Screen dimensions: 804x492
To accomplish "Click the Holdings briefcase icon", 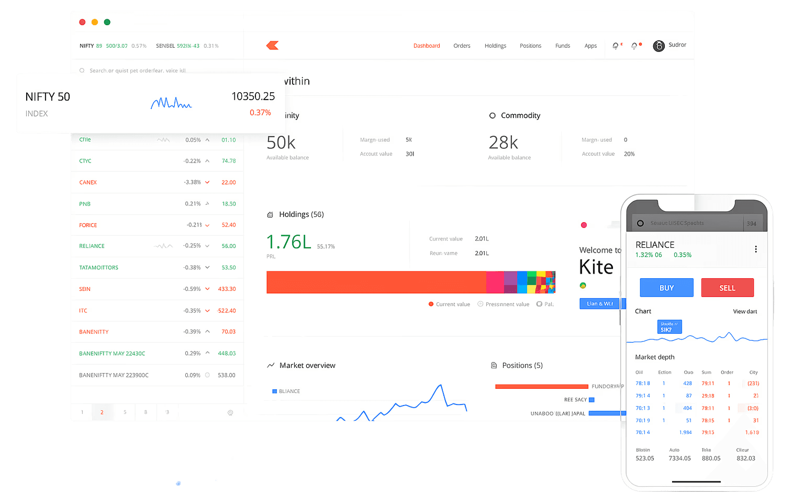I will pyautogui.click(x=270, y=215).
